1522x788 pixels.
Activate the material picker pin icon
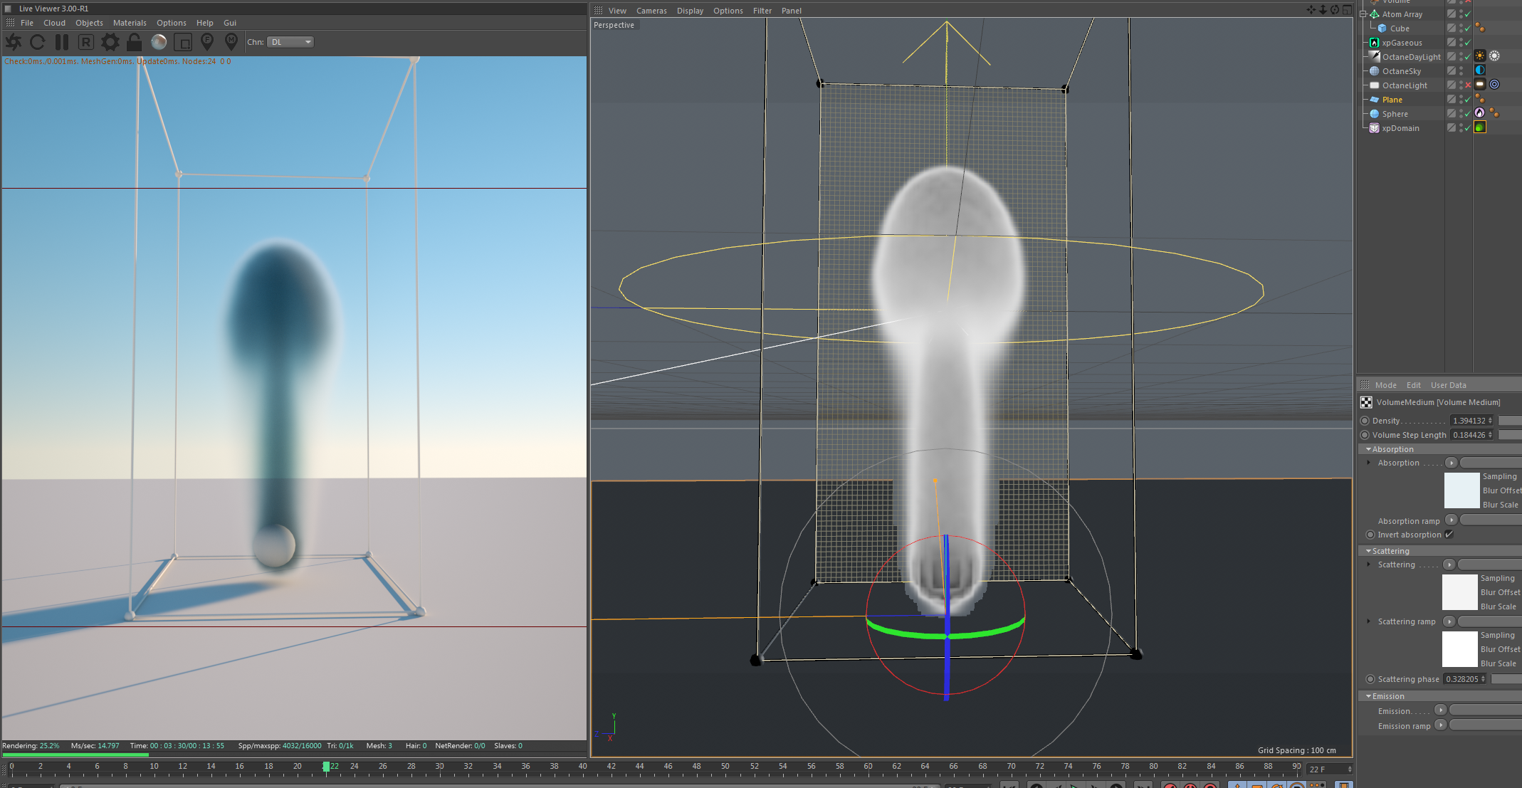pyautogui.click(x=231, y=42)
